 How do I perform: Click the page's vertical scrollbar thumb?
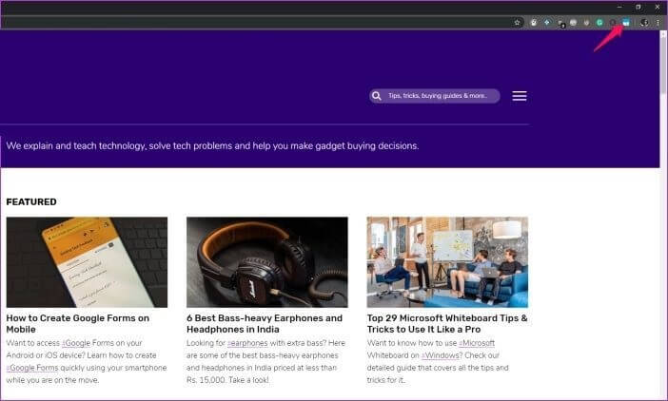pyautogui.click(x=663, y=66)
